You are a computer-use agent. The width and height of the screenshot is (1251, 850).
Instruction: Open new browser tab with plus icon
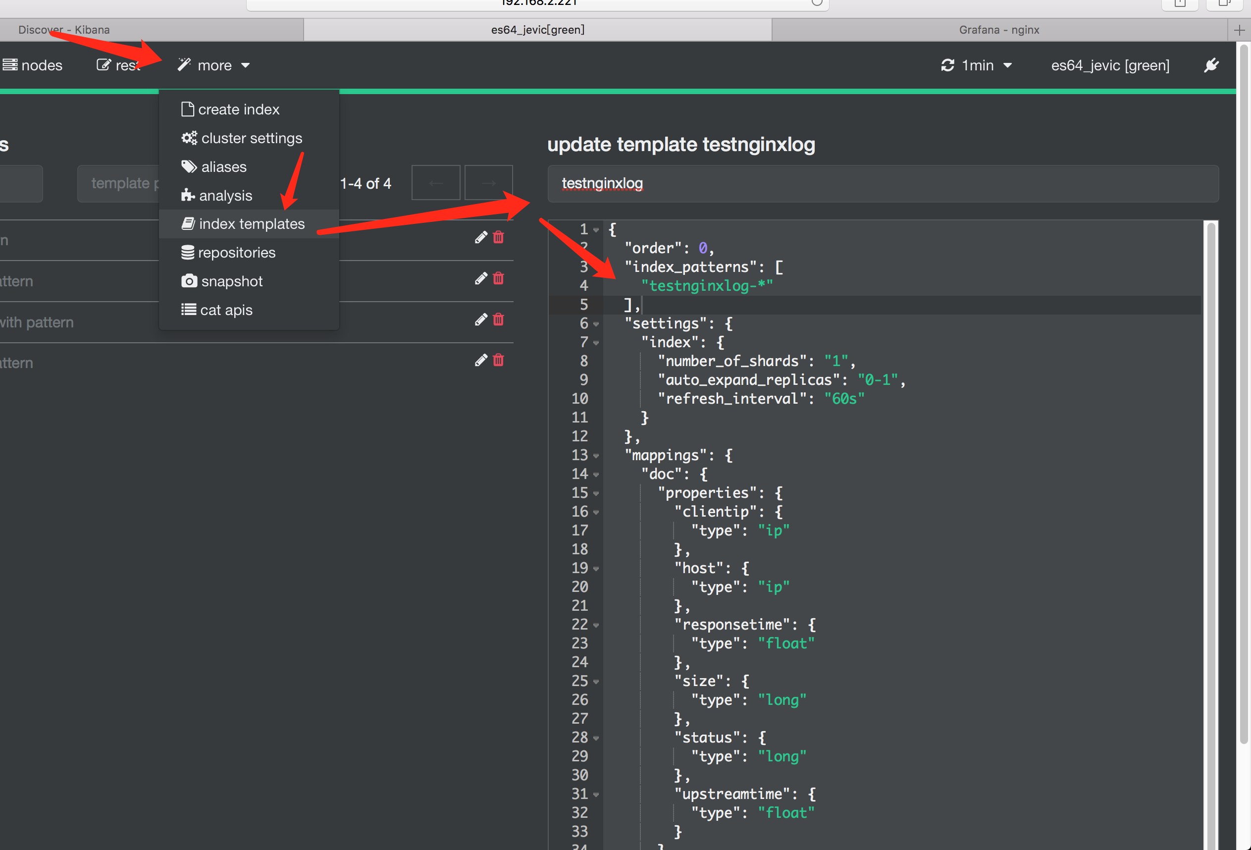1239,30
